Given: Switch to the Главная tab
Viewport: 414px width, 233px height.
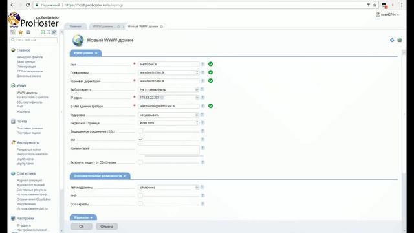Looking at the screenshot, I should click(x=76, y=27).
